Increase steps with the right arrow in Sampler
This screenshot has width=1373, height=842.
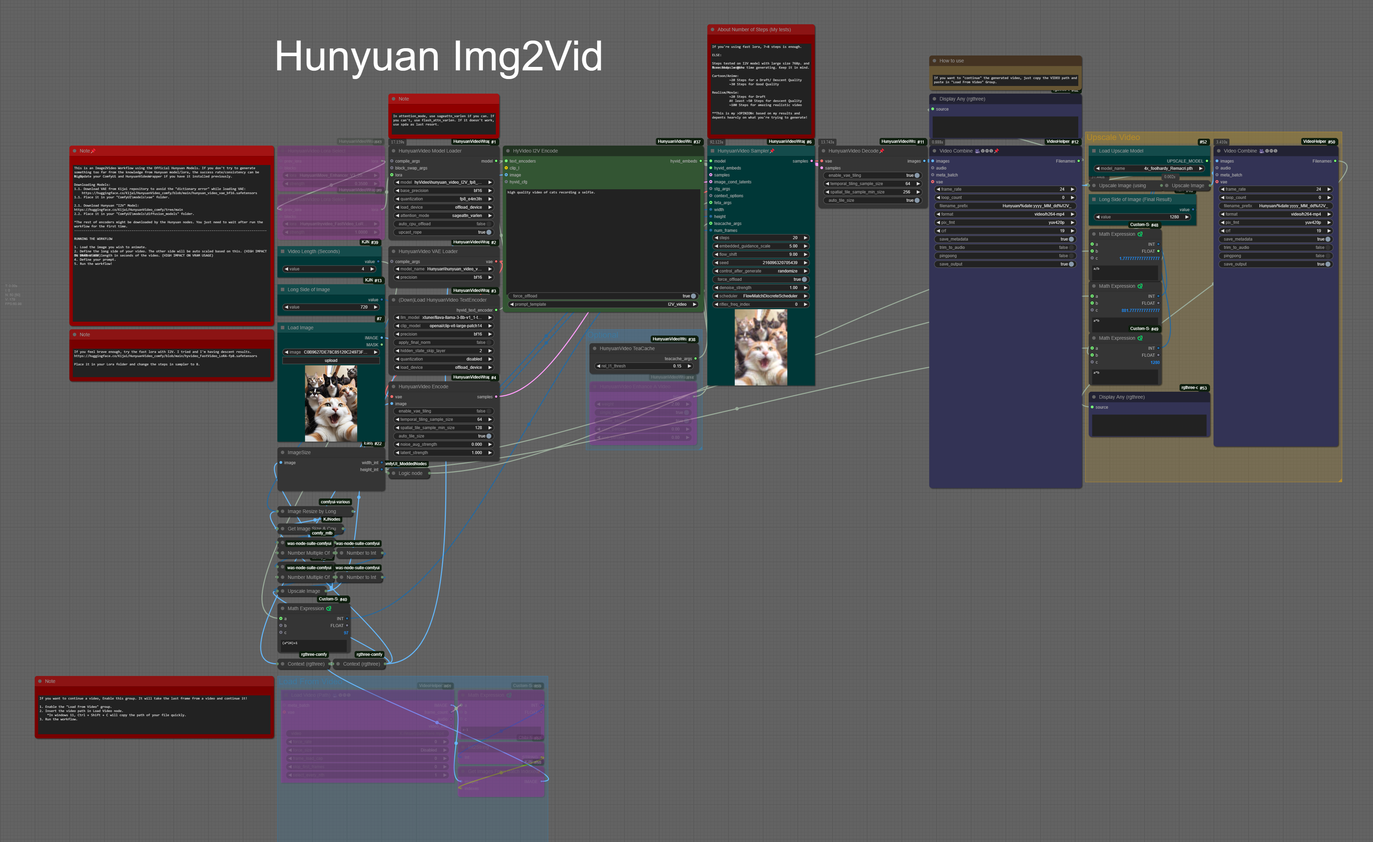click(805, 238)
